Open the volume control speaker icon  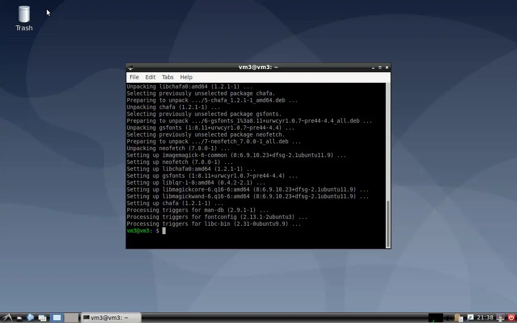click(448, 318)
